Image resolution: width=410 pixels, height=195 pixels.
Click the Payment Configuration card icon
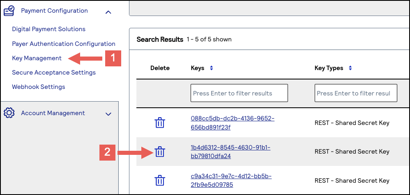click(9, 11)
